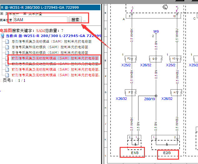Image resolution: width=198 pixels, height=164 pixels.
Task: Click X25/2 label under fuse F2
Action: 126,65
